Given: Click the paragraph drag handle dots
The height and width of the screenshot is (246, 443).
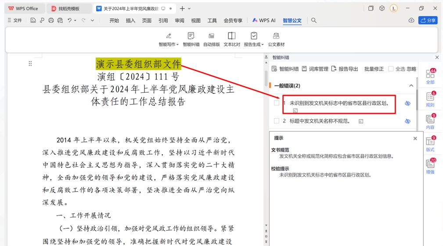Looking at the screenshot, I should (30, 63).
